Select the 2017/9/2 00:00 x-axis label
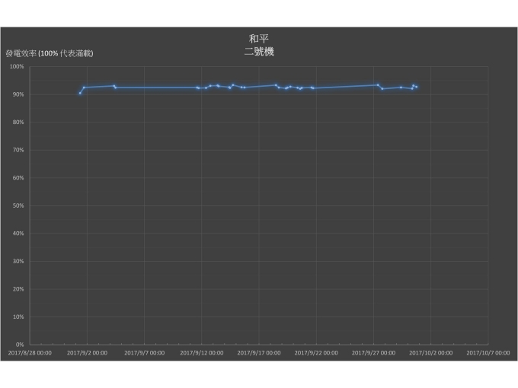The width and height of the screenshot is (518, 388). pos(87,353)
